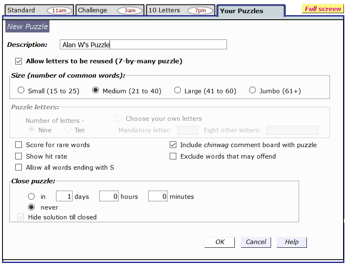This screenshot has width=346, height=265.
Task: Disable the chinwag comment board option
Action: [x=173, y=145]
